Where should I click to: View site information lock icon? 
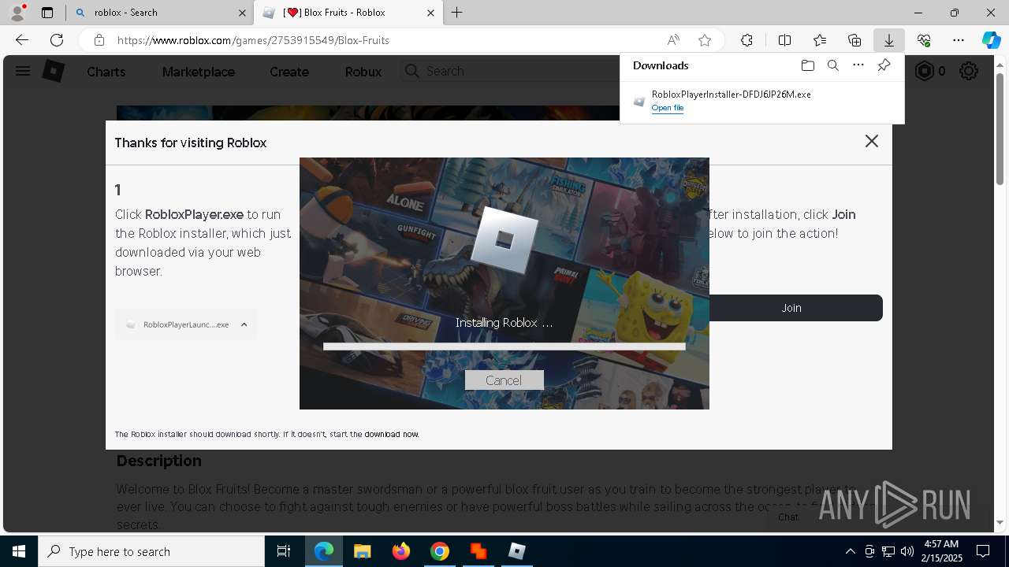click(x=99, y=40)
